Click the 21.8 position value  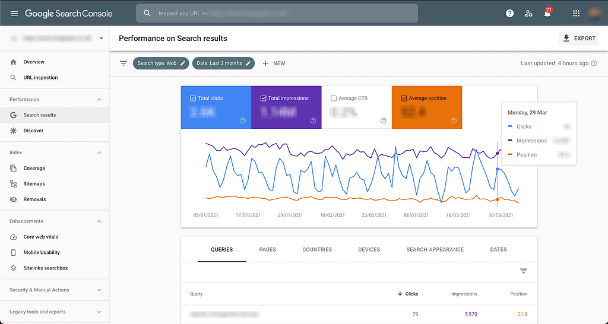point(522,314)
